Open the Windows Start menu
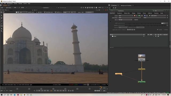The height and width of the screenshot is (96, 171). (2, 95)
